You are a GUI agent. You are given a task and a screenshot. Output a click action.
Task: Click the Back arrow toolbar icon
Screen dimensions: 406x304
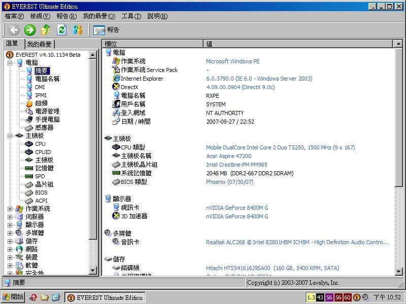pyautogui.click(x=14, y=30)
